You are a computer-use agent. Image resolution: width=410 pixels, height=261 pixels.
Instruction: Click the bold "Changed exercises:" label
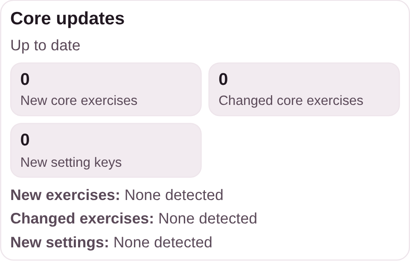(82, 218)
